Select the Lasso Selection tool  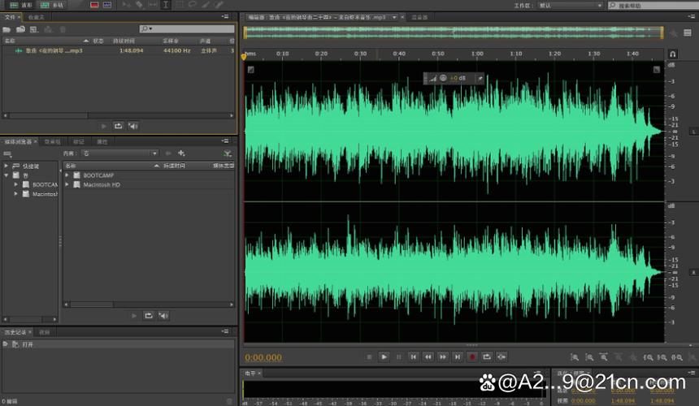193,4
